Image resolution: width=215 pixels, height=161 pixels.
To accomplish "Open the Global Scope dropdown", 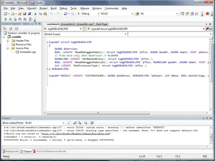I will (x=126, y=34).
